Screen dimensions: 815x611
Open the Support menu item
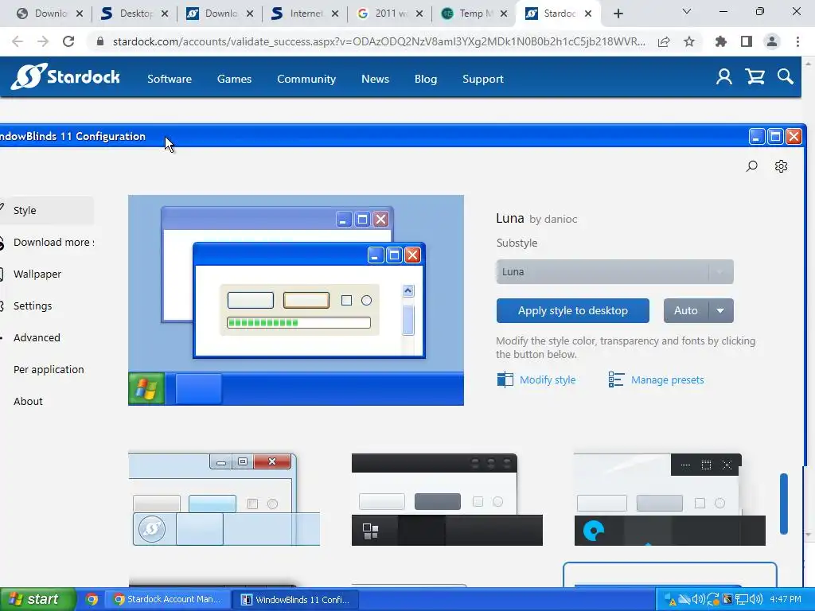click(x=483, y=79)
